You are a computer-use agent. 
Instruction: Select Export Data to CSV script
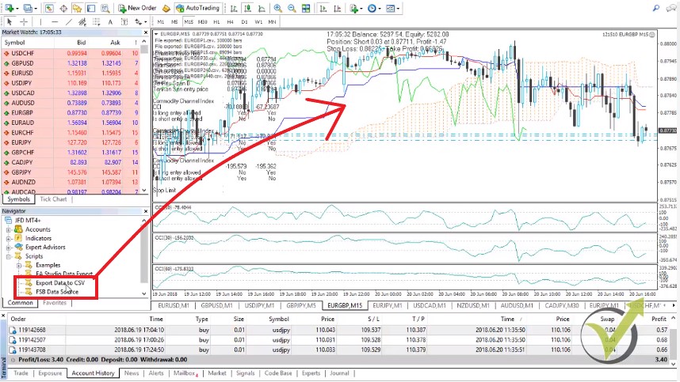(x=59, y=282)
